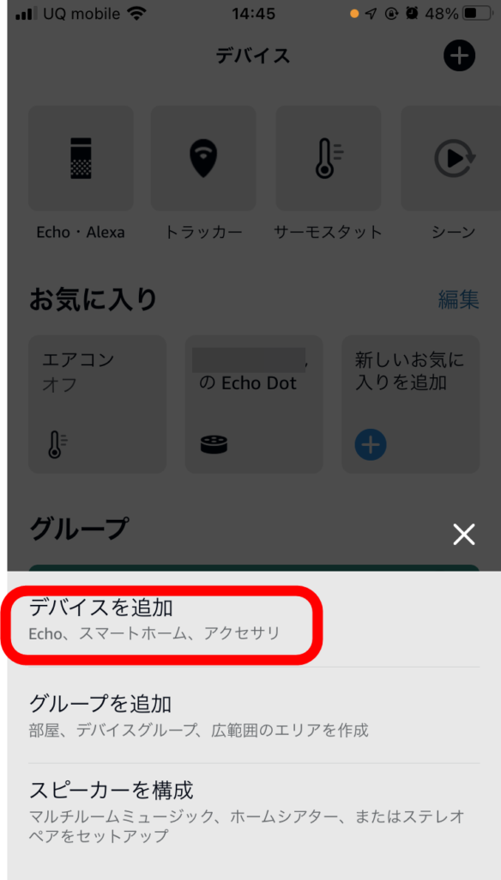The width and height of the screenshot is (501, 880).
Task: Open the の Echo Dot favorite tile
Action: pyautogui.click(x=254, y=404)
